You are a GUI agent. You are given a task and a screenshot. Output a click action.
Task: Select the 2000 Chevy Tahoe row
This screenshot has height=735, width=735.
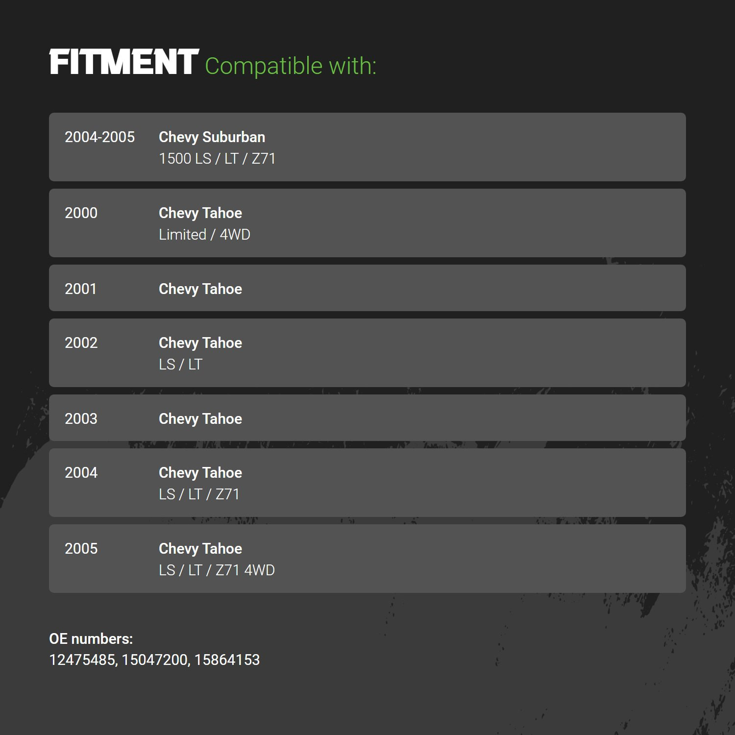click(x=367, y=223)
